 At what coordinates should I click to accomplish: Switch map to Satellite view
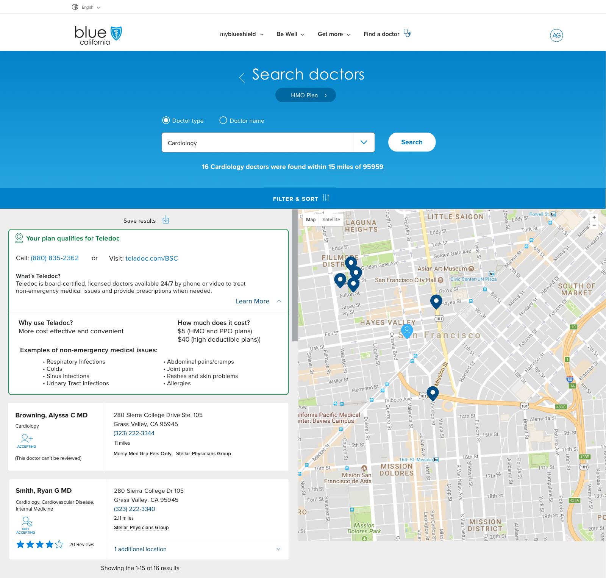point(331,220)
